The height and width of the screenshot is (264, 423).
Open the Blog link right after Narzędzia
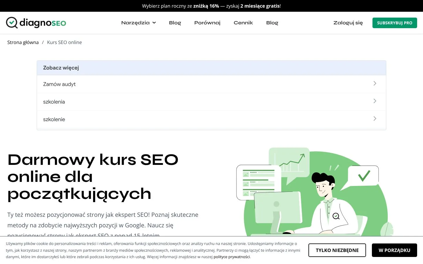175,23
